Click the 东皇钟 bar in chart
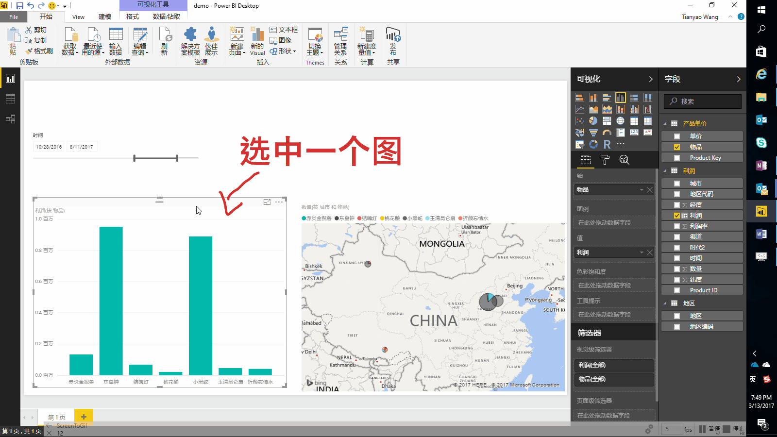Image resolution: width=777 pixels, height=437 pixels. [x=111, y=301]
